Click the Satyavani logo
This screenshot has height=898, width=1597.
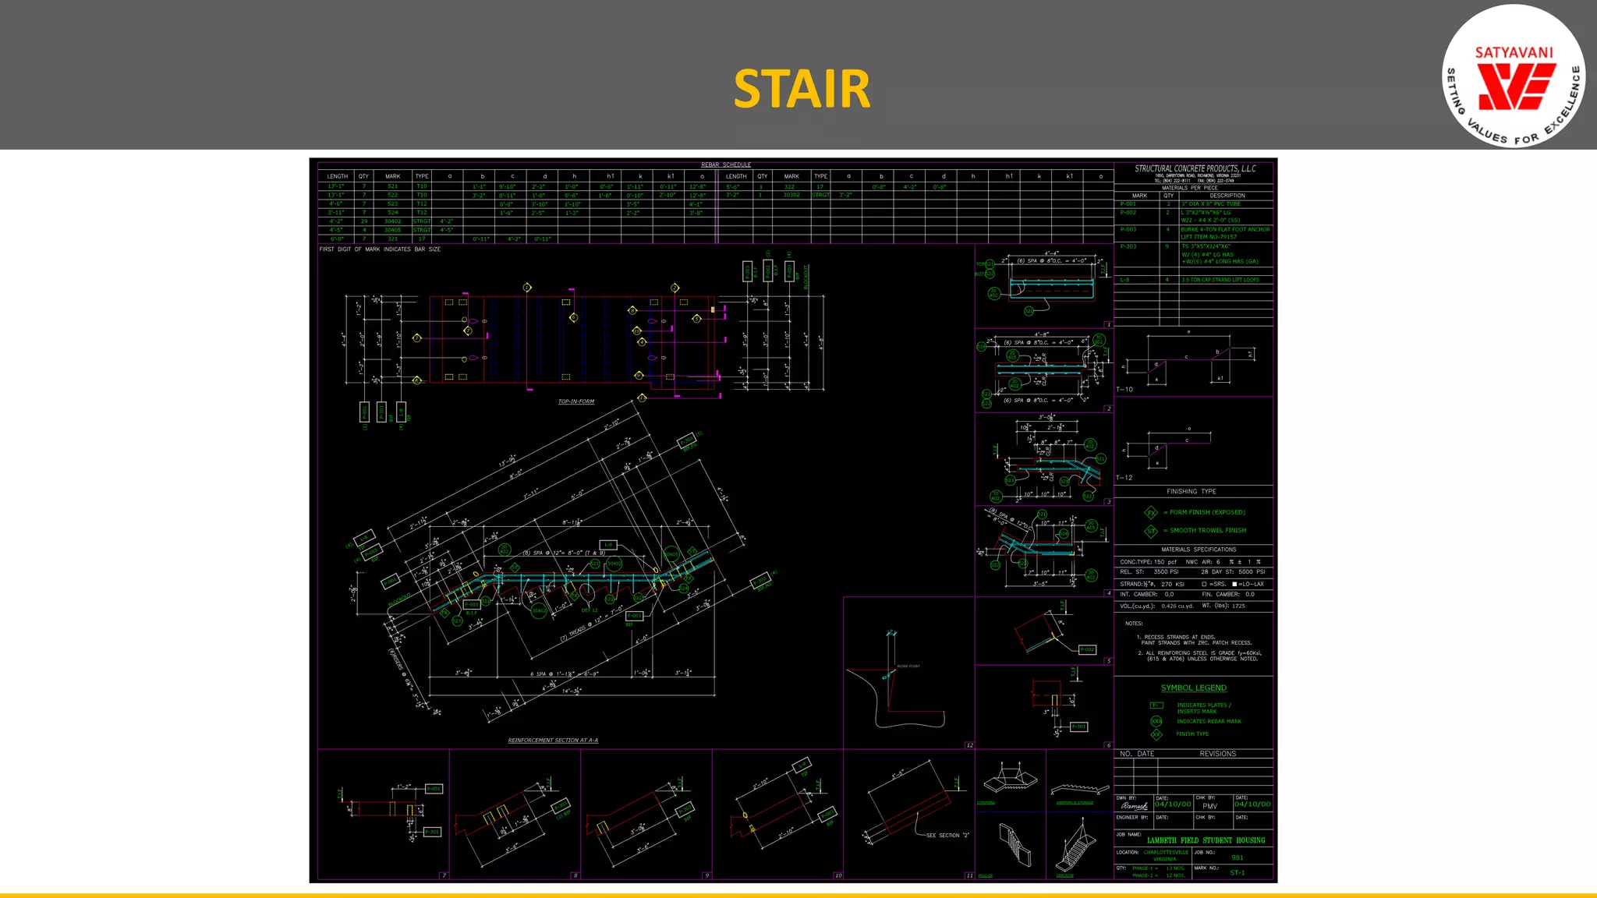1514,76
